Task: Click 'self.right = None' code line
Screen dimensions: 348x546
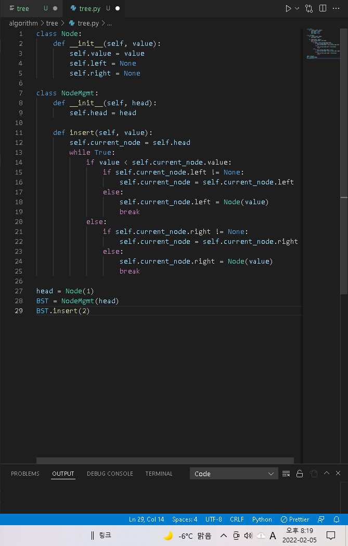Action: (x=105, y=73)
